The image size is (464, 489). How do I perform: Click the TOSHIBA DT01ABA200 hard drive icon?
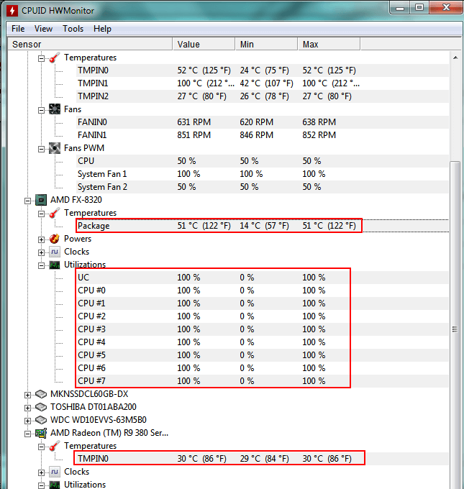click(41, 407)
